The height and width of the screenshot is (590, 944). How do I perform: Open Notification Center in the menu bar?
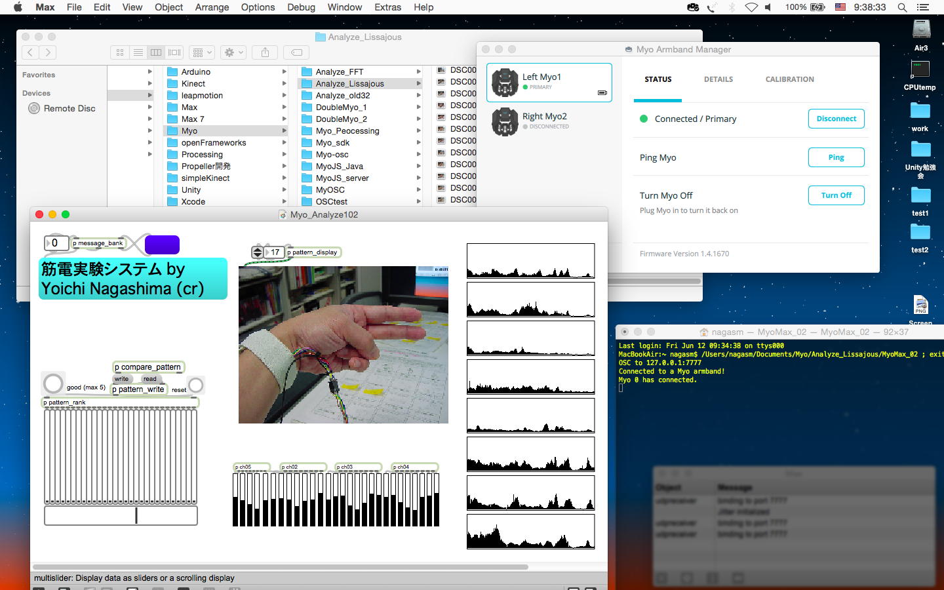(923, 7)
